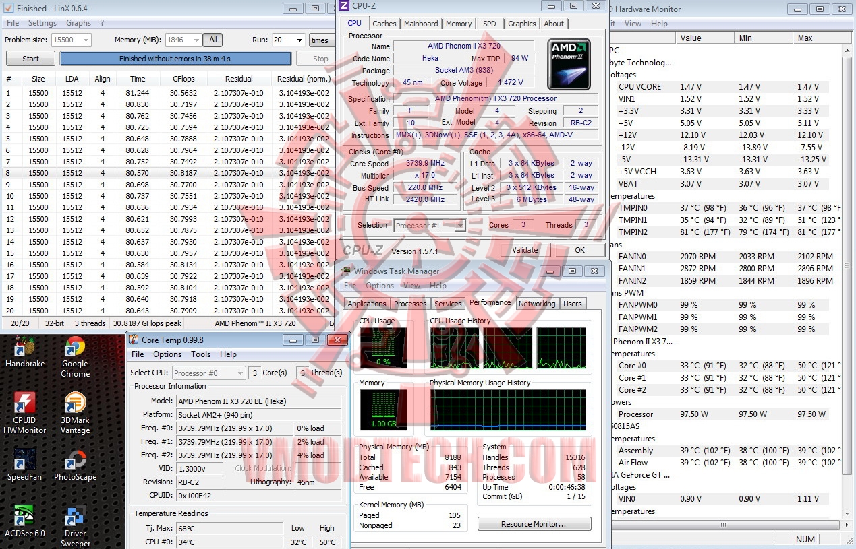Click the Start button in LinX

[x=30, y=59]
